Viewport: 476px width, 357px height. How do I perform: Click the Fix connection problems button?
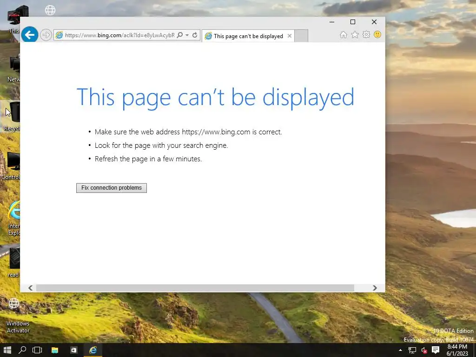pos(112,188)
